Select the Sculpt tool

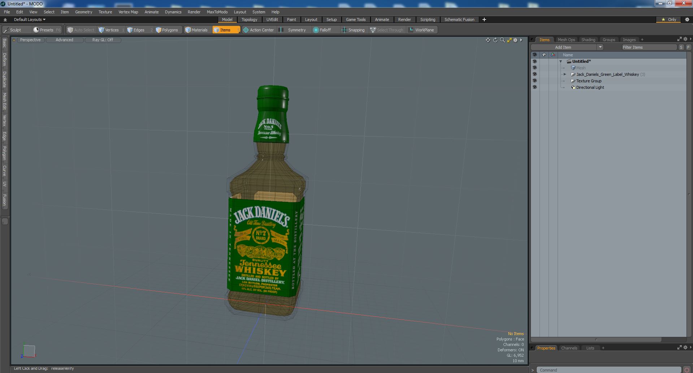pos(13,30)
